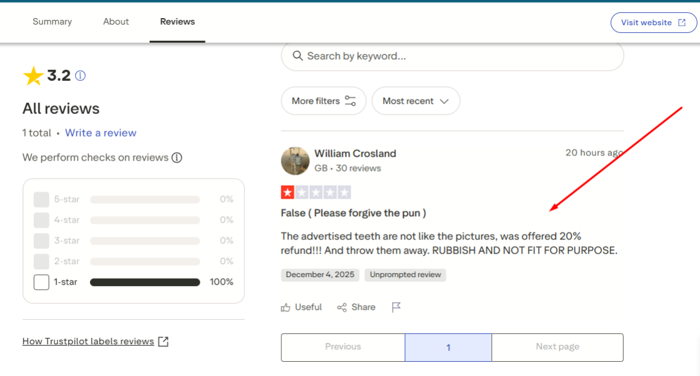700x376 pixels.
Task: Click external link icon after How Trustpilot labels reviews
Action: [x=163, y=341]
